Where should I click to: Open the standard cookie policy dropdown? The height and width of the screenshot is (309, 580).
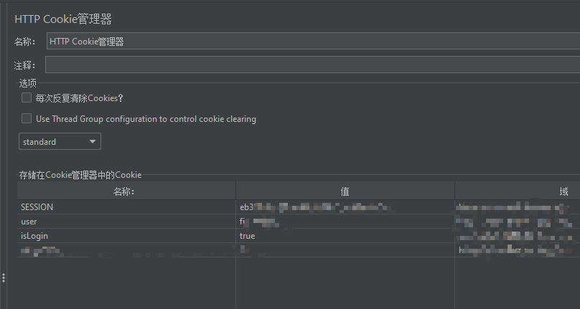(60, 141)
